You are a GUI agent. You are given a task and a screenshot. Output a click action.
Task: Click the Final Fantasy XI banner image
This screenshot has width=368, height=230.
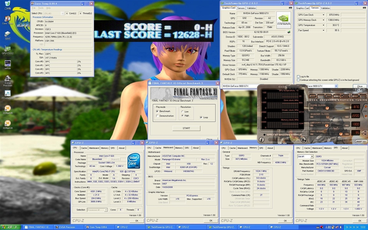(184, 93)
